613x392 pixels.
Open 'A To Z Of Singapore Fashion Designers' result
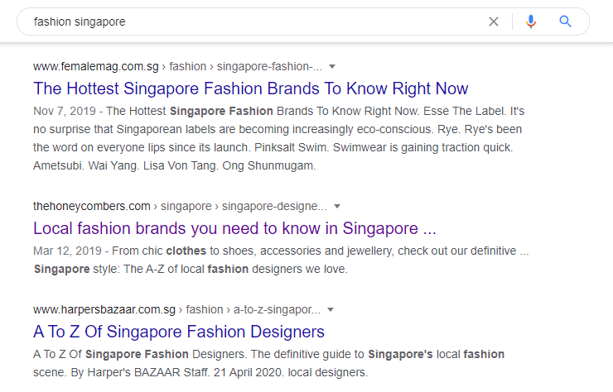(179, 332)
